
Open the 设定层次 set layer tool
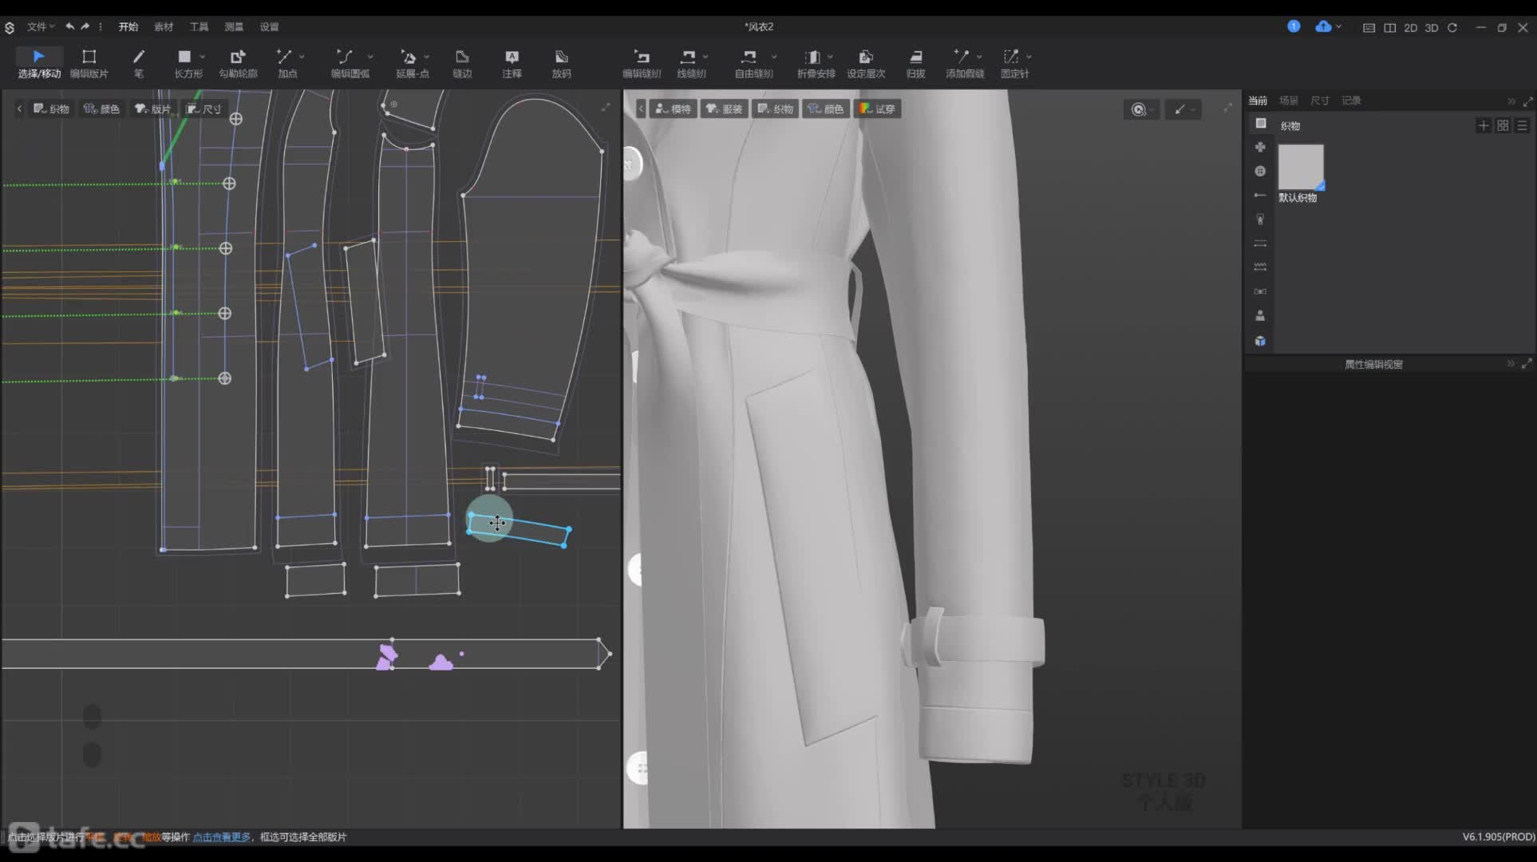866,63
